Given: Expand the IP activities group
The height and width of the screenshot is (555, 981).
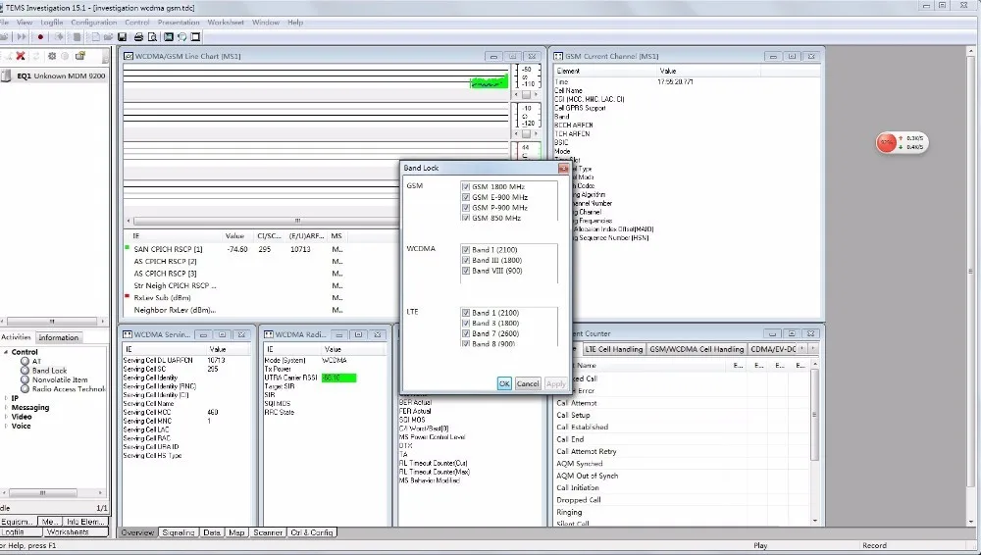Looking at the screenshot, I should (6, 398).
